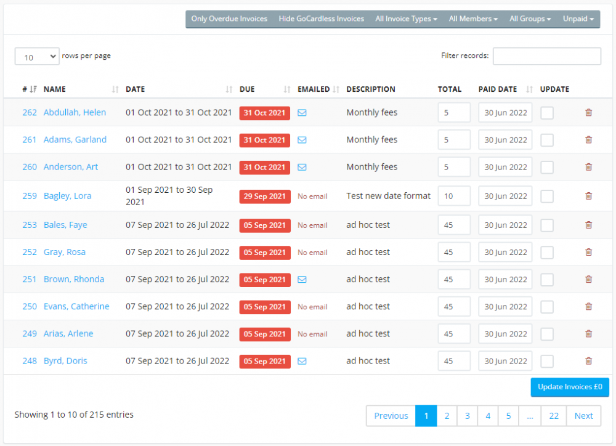Click paid date field for invoice 260

505,167
